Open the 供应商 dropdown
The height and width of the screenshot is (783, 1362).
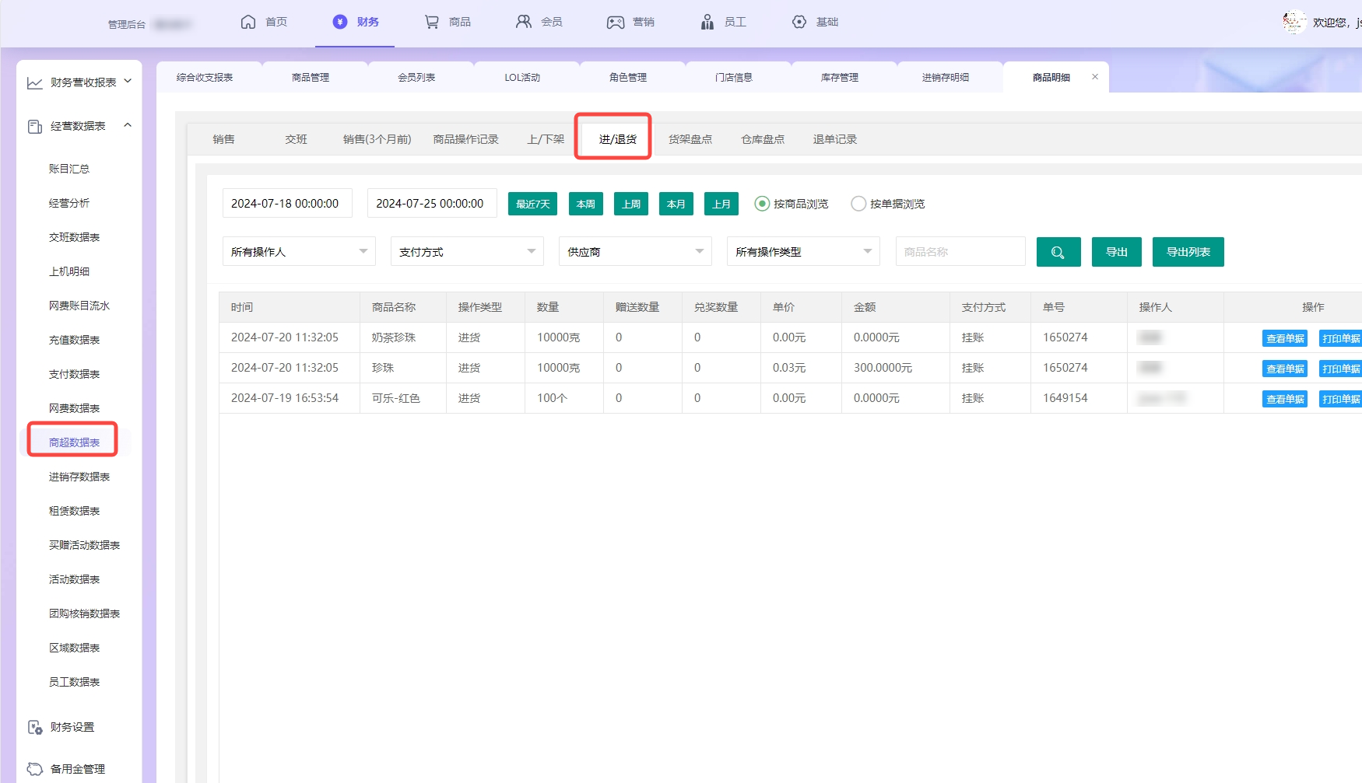(x=635, y=252)
